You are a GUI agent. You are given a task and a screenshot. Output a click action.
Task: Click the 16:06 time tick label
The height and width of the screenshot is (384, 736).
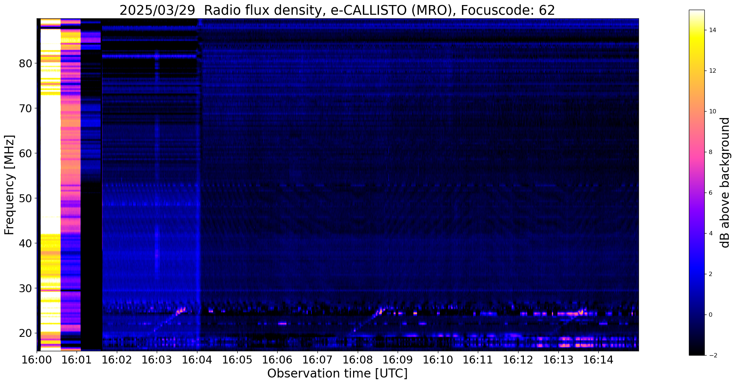[277, 360]
